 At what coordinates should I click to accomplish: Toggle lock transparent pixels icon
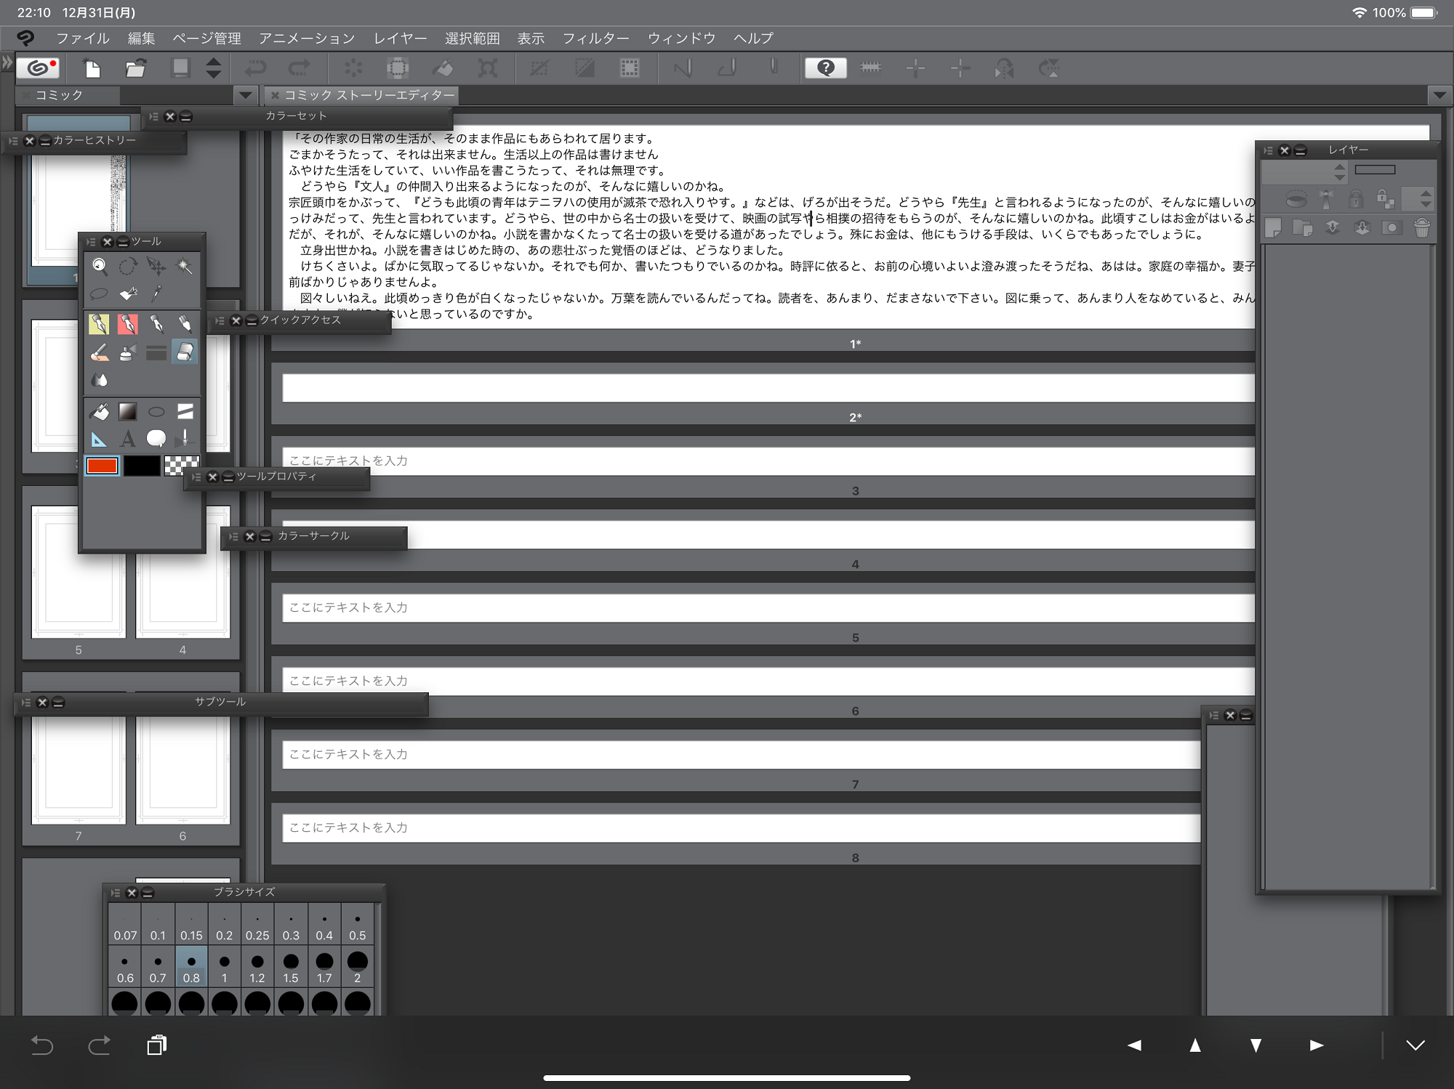pyautogui.click(x=1385, y=198)
